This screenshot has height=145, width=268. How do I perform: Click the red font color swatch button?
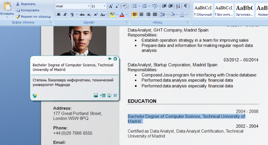(121, 14)
